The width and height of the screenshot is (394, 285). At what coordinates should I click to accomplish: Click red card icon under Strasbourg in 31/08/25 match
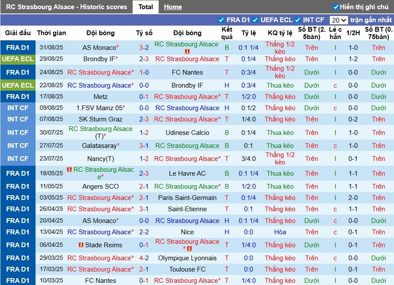(x=187, y=51)
